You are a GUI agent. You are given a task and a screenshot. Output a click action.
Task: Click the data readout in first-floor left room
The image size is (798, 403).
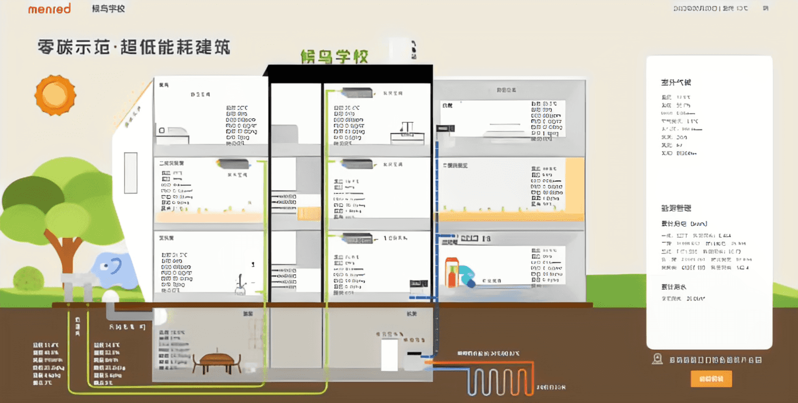click(177, 273)
